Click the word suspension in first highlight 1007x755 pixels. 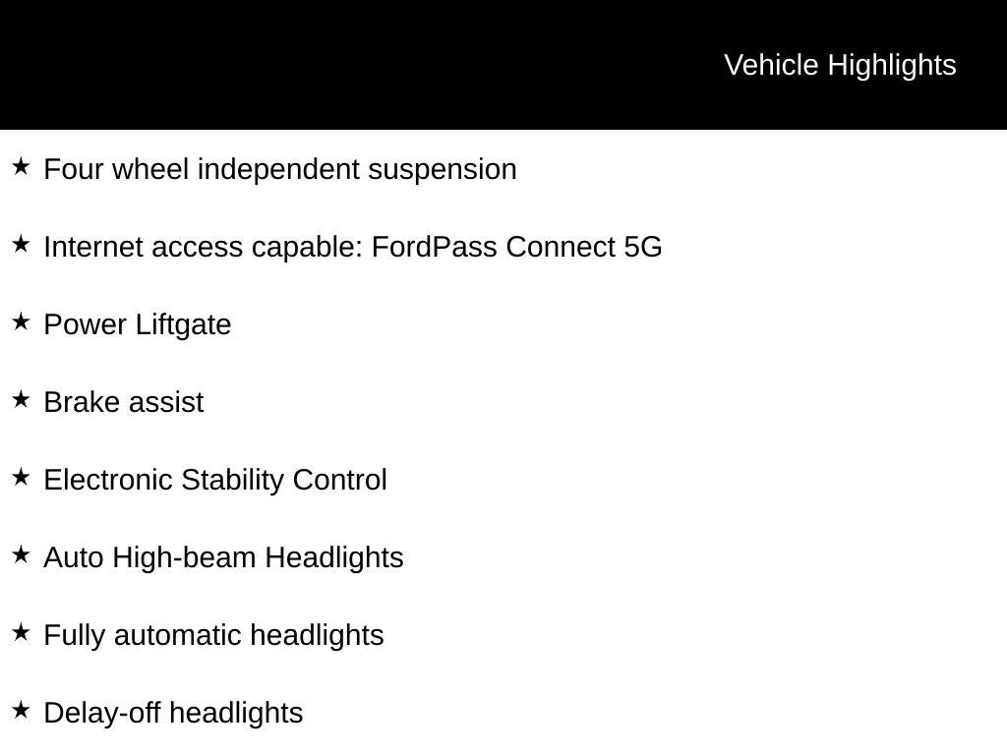[443, 169]
